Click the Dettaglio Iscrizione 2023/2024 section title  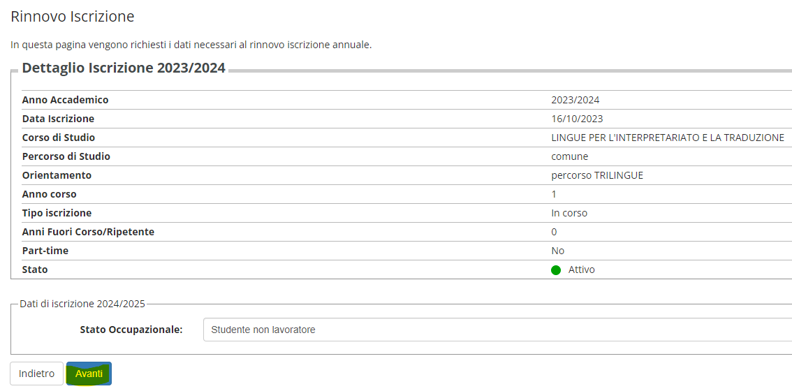click(124, 68)
